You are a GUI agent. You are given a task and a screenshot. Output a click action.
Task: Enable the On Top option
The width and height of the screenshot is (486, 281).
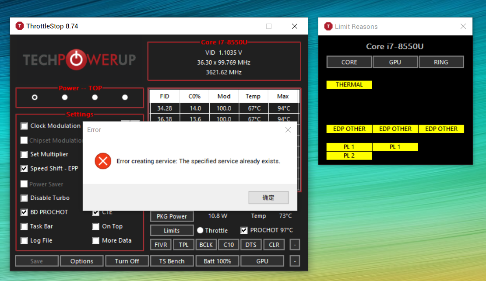tap(95, 226)
